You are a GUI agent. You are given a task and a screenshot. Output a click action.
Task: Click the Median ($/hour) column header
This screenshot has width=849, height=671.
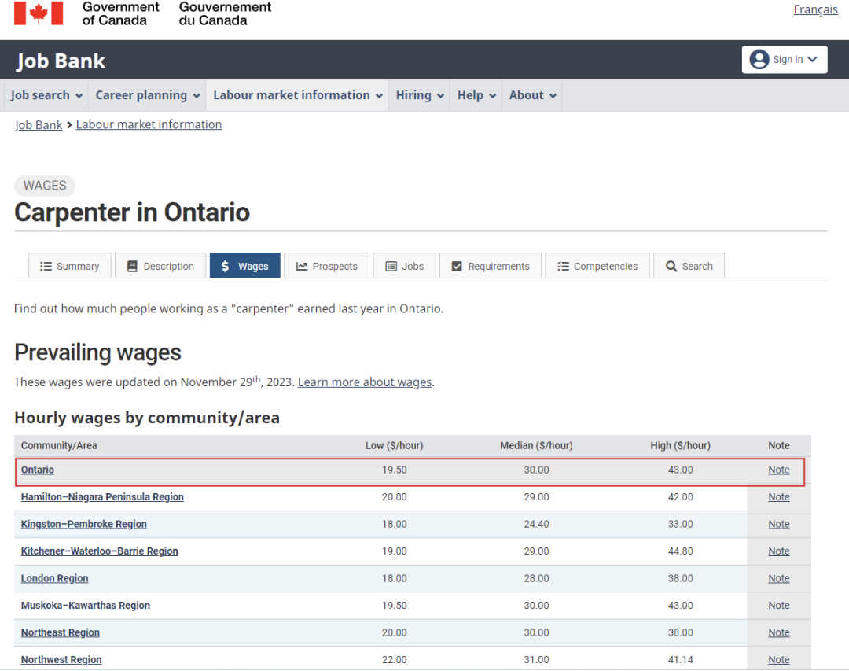[536, 445]
